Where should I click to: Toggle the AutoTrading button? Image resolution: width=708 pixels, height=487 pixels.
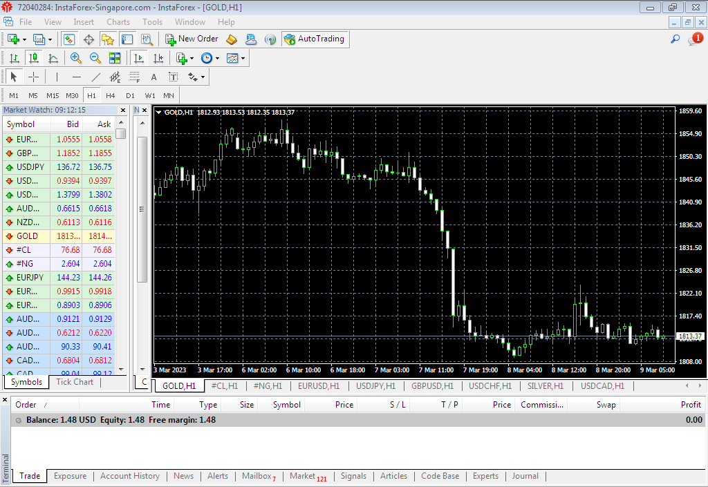click(315, 39)
